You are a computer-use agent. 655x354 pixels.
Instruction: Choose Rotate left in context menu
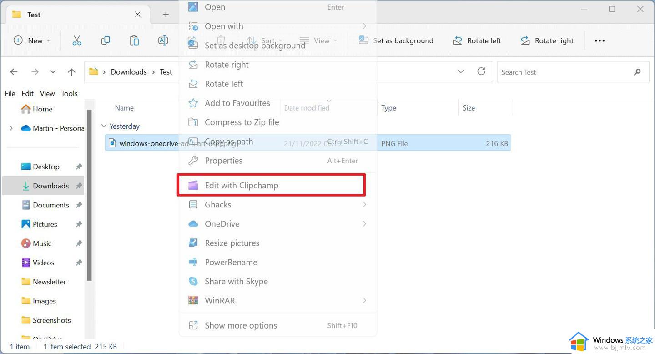tap(278, 84)
